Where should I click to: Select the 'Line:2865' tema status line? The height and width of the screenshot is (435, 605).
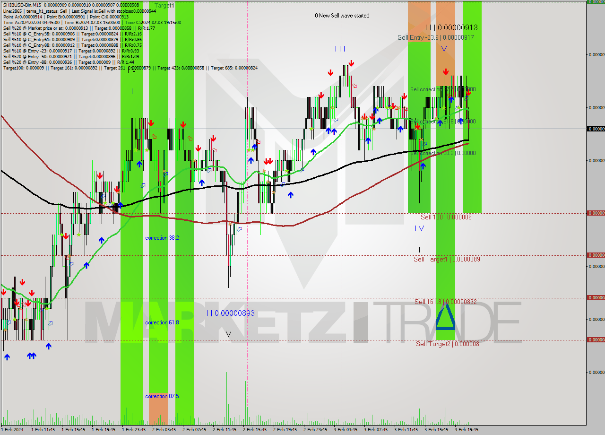(80, 11)
